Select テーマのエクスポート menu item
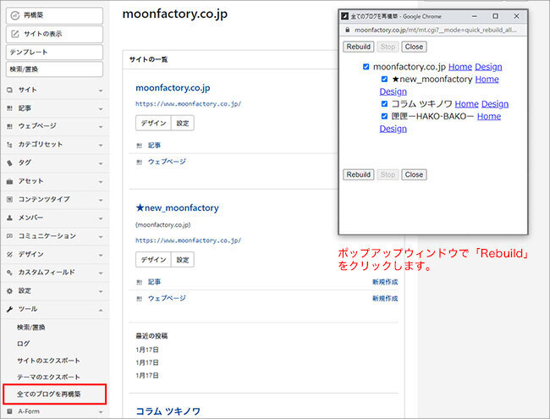Image resolution: width=550 pixels, height=419 pixels. [x=48, y=377]
